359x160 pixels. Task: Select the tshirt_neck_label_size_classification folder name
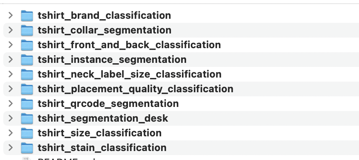tap(130, 74)
